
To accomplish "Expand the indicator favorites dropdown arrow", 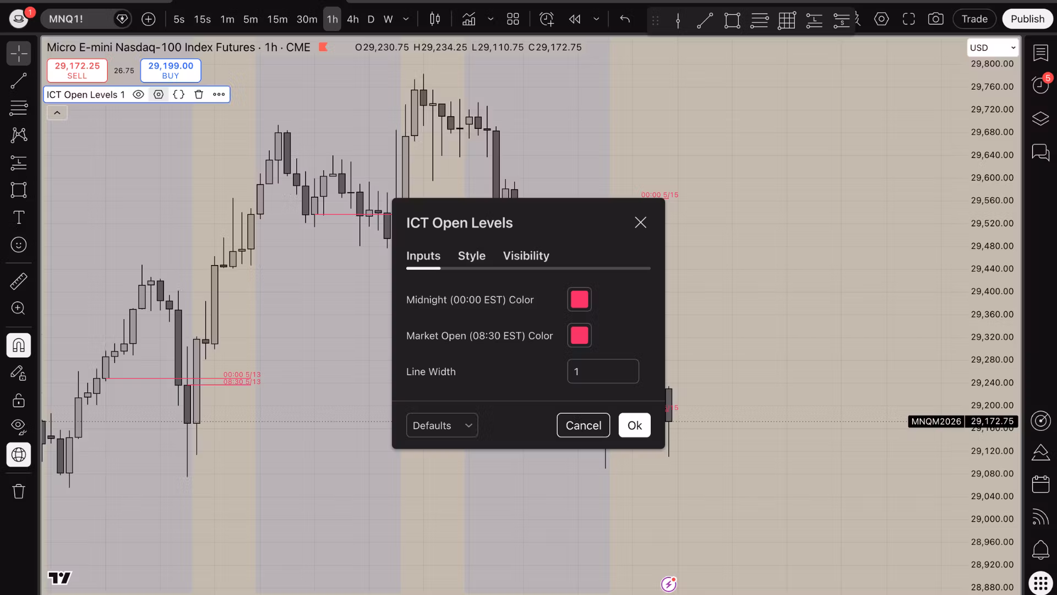I will [491, 19].
